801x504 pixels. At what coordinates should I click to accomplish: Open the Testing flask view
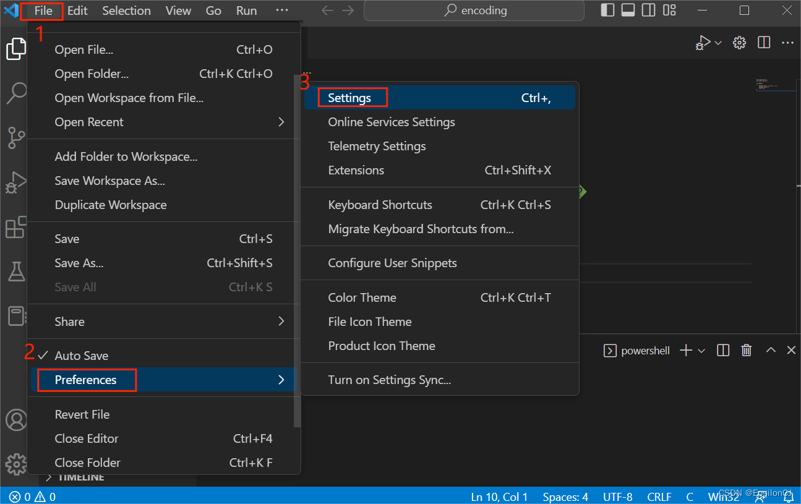coord(17,271)
